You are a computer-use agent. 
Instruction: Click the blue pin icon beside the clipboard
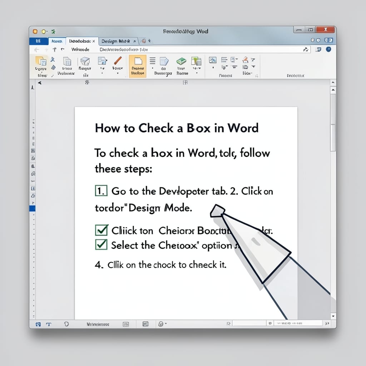[x=53, y=59]
